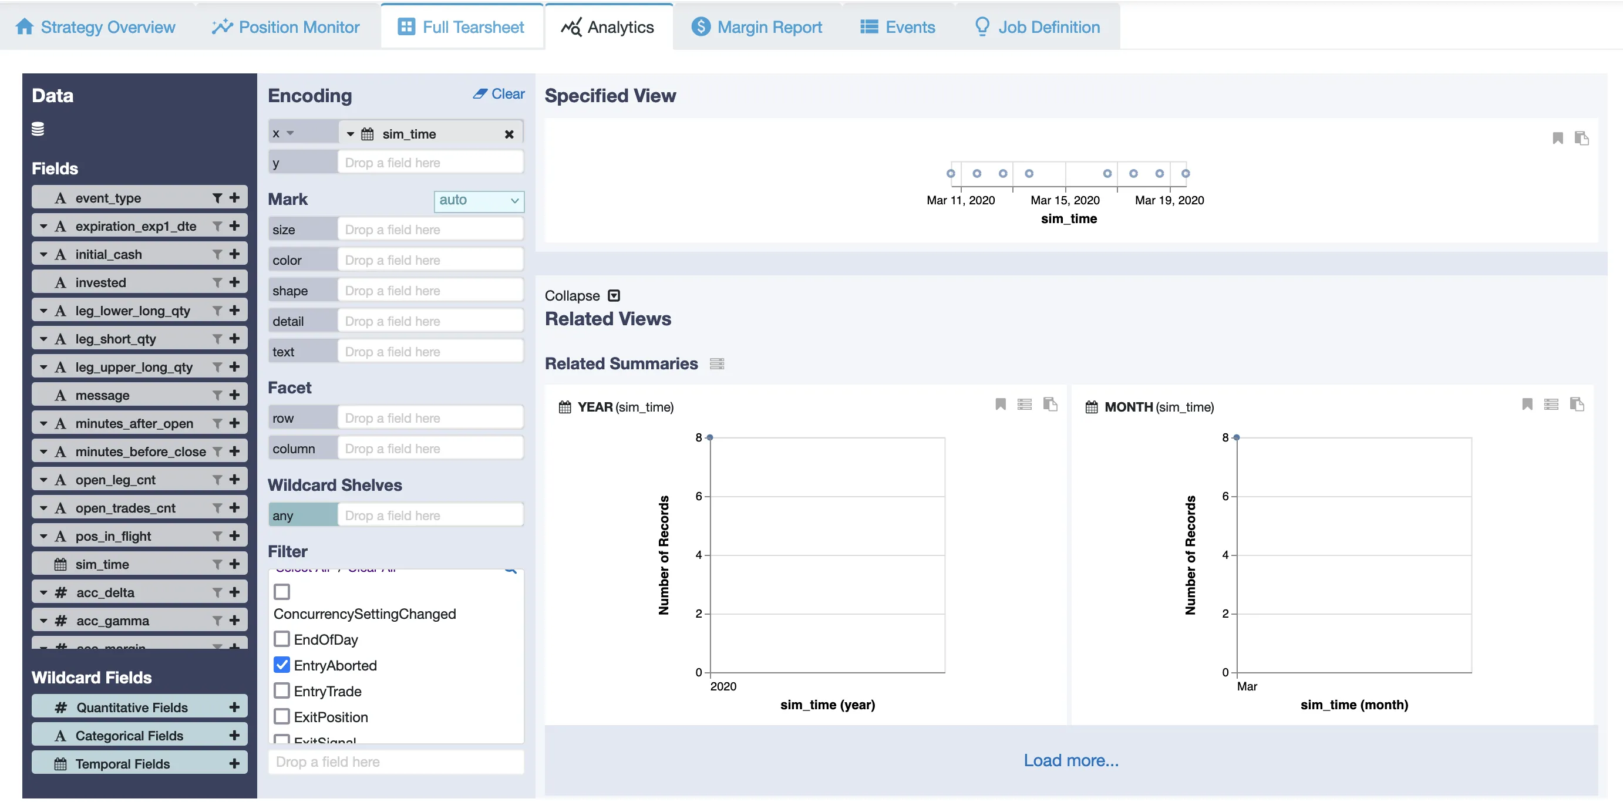Click filter icon for event_type field
The width and height of the screenshot is (1623, 802).
(x=217, y=198)
